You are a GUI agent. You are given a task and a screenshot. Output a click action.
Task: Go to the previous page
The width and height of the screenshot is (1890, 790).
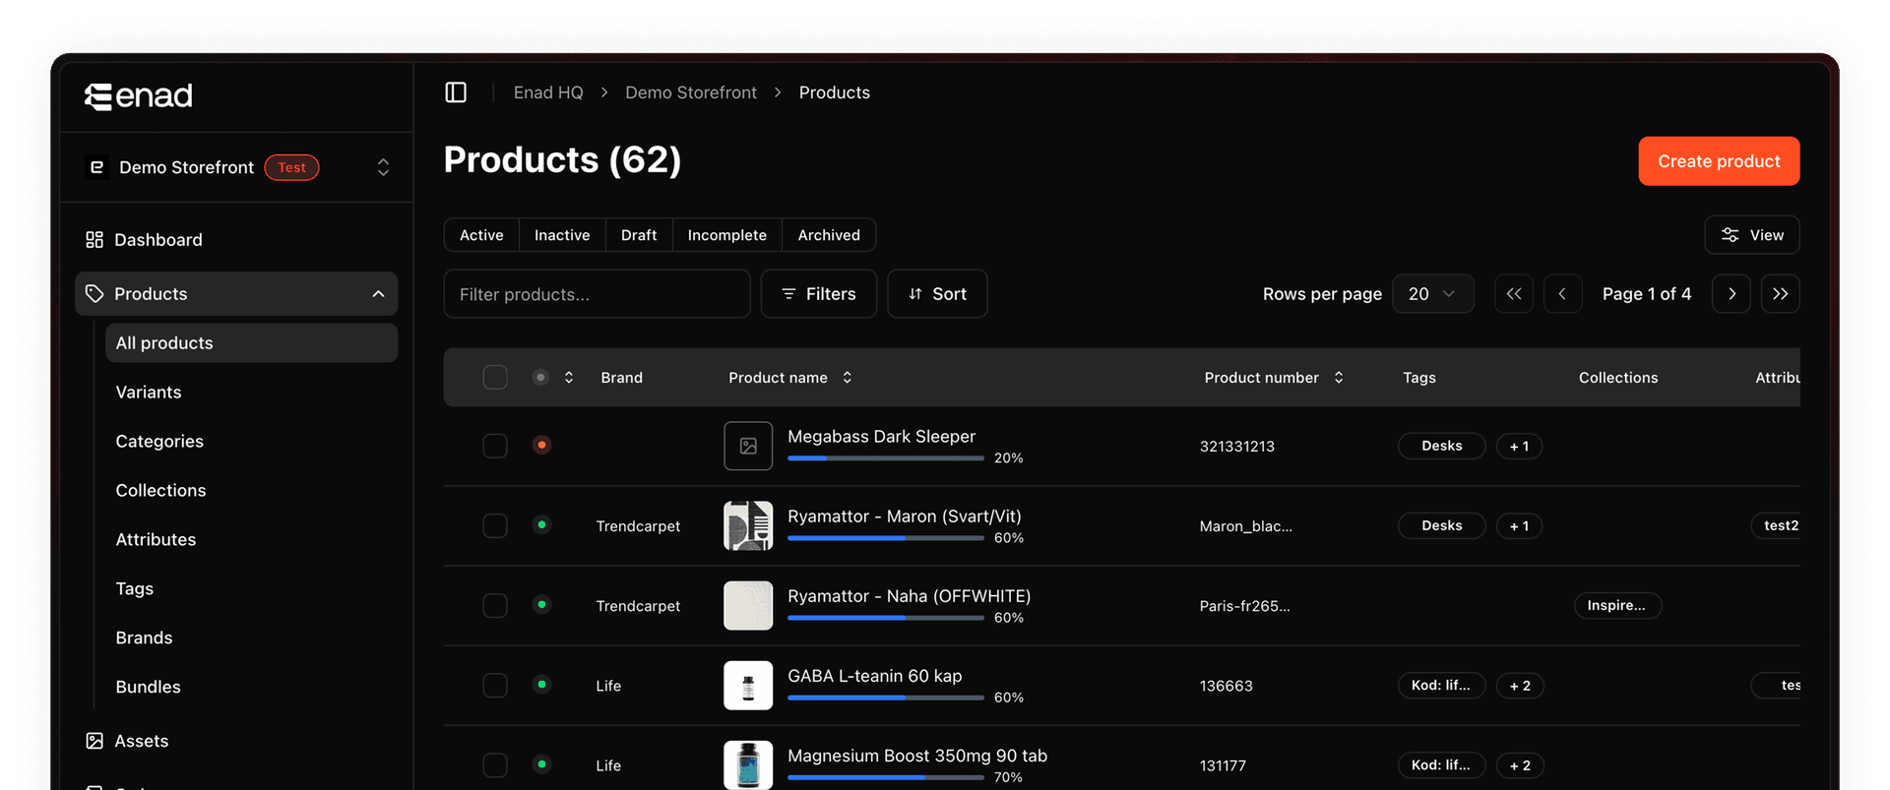pyautogui.click(x=1562, y=294)
